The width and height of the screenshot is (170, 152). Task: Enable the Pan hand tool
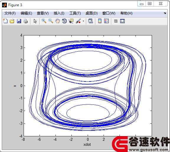pyautogui.click(x=58, y=21)
